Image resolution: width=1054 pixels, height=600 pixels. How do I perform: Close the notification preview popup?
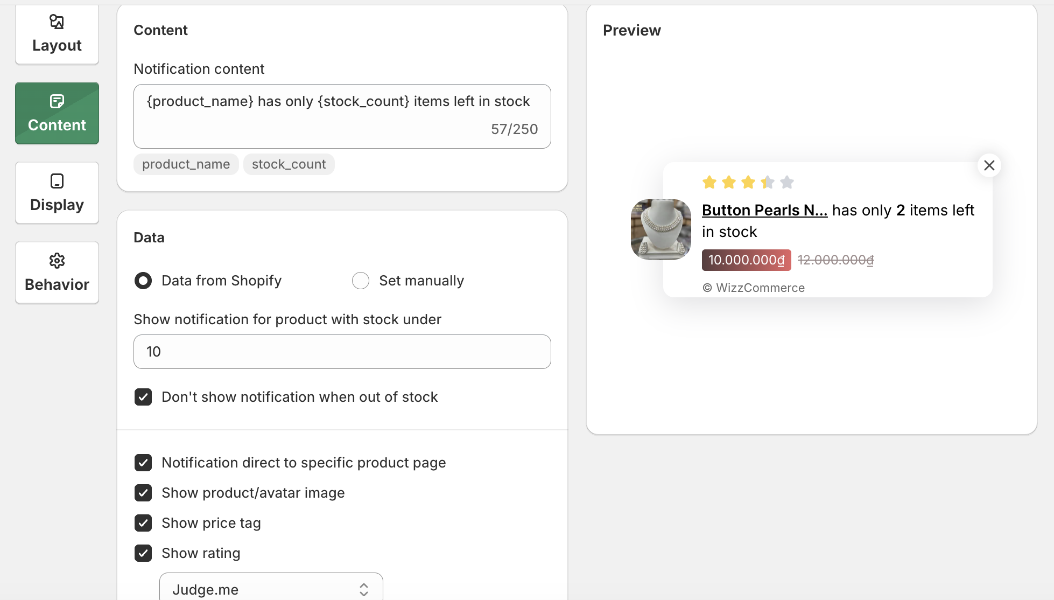(989, 165)
